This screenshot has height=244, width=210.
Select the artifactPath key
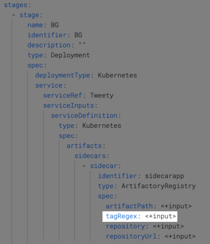point(129,206)
